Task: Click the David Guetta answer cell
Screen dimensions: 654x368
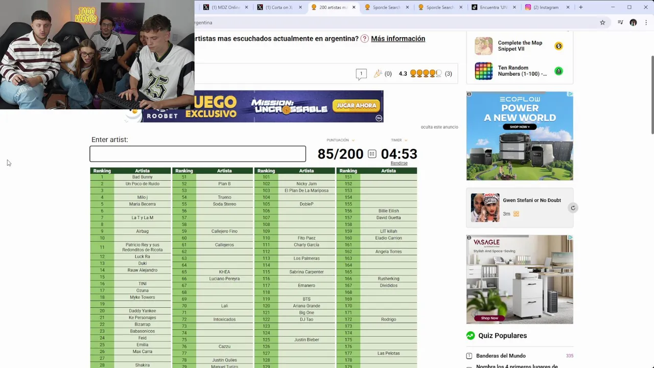Action: [388, 218]
